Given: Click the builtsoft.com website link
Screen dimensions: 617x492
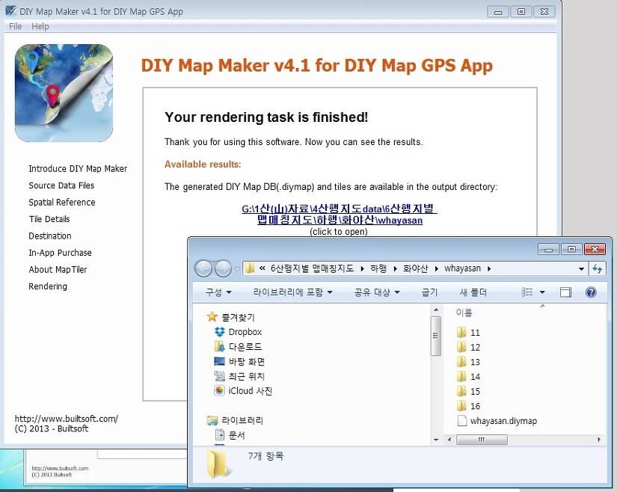Looking at the screenshot, I should click(x=66, y=419).
